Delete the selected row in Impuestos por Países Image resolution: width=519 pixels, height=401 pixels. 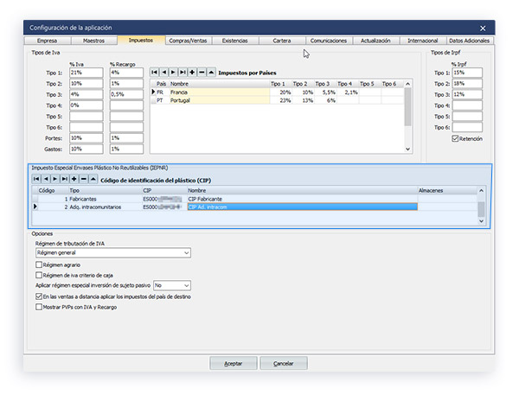pos(202,72)
